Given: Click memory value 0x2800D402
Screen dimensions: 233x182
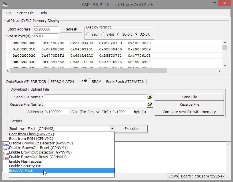Looking at the screenshot, I should 139,62.
